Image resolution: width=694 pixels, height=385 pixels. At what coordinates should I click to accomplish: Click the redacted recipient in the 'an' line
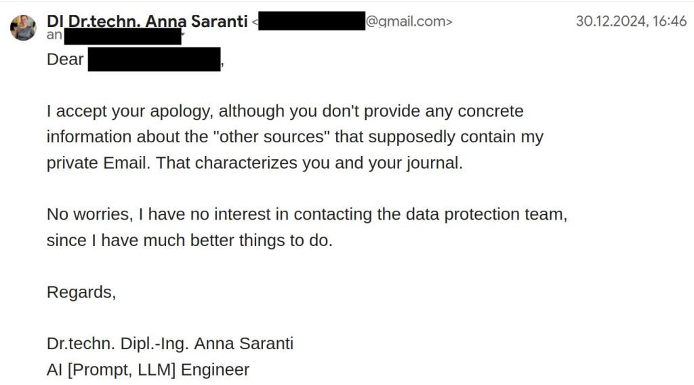(x=124, y=35)
